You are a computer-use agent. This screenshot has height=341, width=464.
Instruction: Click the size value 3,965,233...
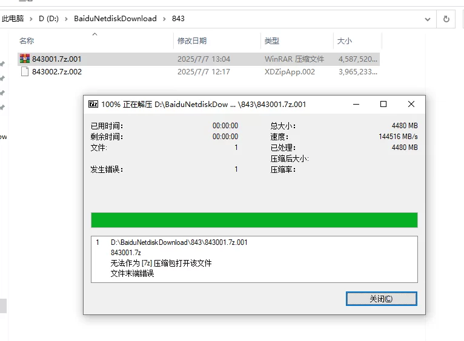coord(358,72)
